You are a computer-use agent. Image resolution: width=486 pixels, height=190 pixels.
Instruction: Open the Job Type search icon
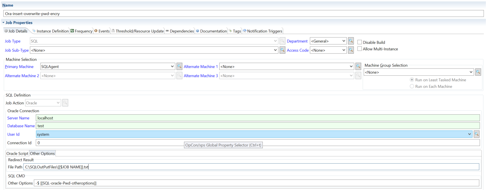tap(282, 41)
